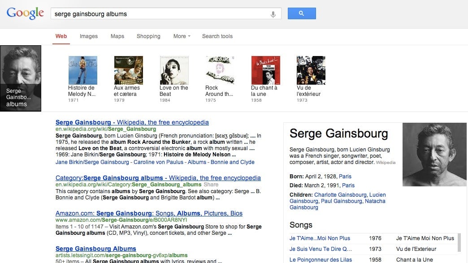Open Search tools
The height and width of the screenshot is (263, 468).
pyautogui.click(x=217, y=36)
